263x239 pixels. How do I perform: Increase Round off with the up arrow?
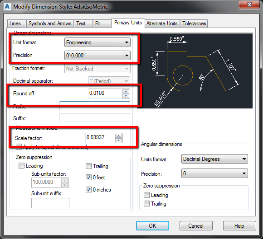click(x=126, y=91)
